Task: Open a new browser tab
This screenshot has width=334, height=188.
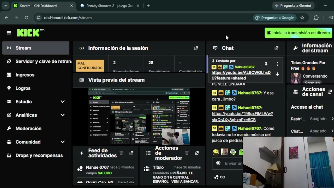Action: [x=148, y=6]
